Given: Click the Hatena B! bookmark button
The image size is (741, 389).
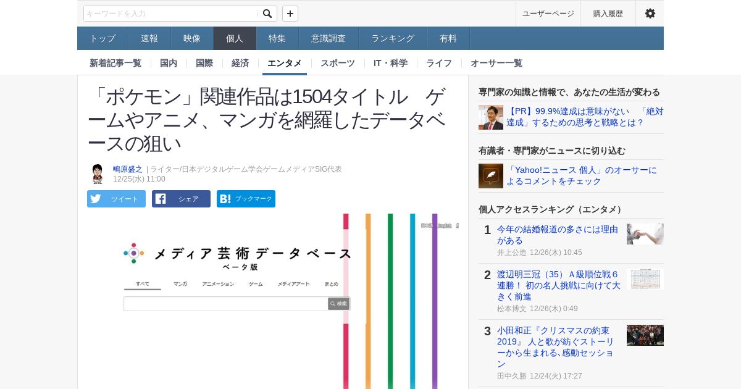Looking at the screenshot, I should coord(246,199).
